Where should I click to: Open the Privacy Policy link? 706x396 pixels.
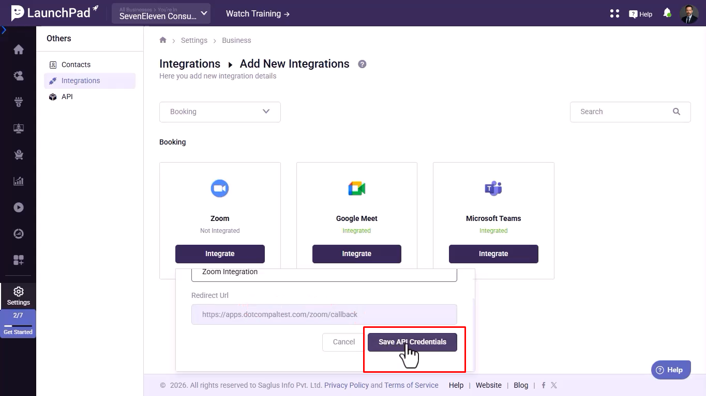347,385
